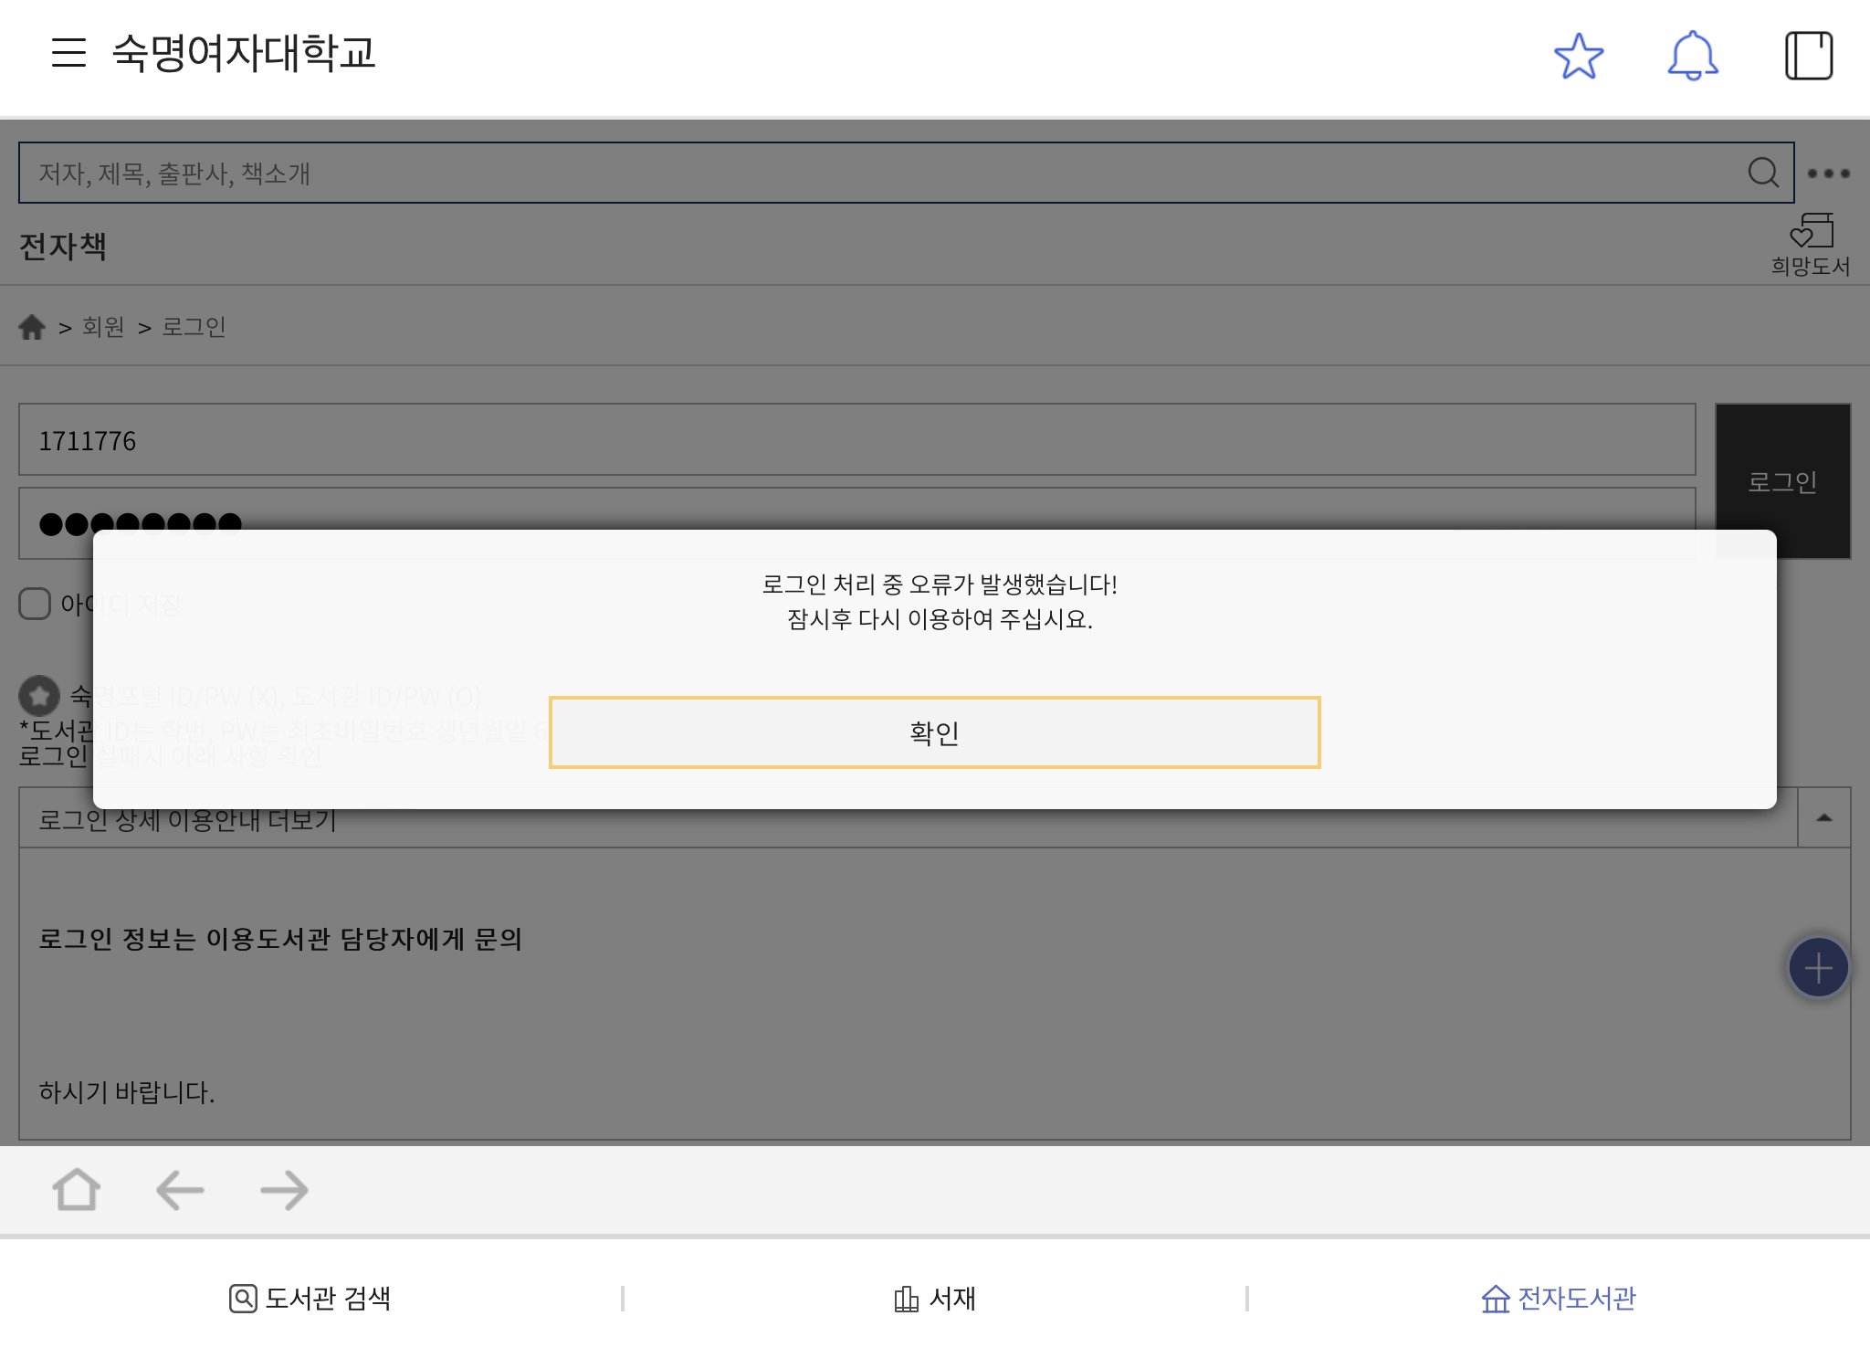
Task: Click the breadcrumb home icon
Action: pos(32,327)
